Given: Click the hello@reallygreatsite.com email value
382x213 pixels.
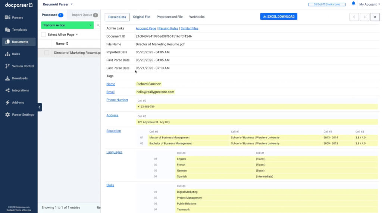Looking at the screenshot, I should click(155, 92).
